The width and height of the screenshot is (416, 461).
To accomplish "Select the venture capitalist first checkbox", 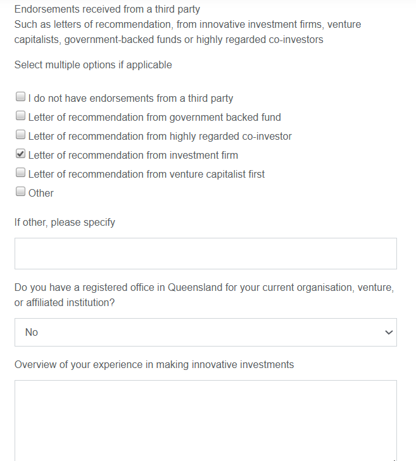I will tap(21, 173).
